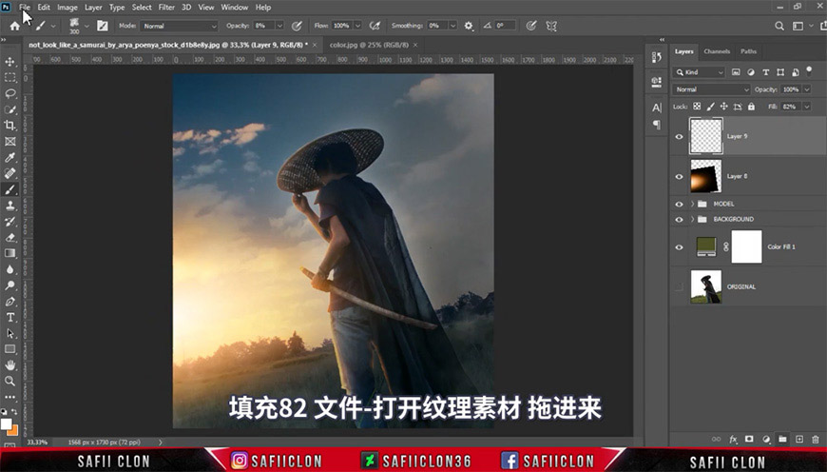This screenshot has height=472, width=827.
Task: Select the Lasso tool
Action: [10, 93]
